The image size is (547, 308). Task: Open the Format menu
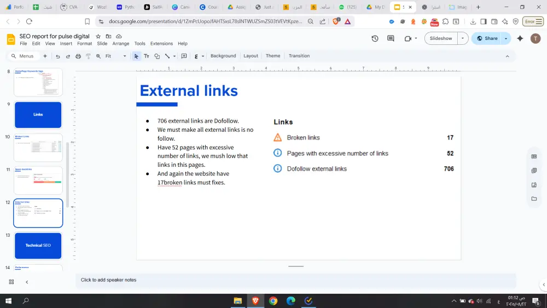pyautogui.click(x=84, y=44)
